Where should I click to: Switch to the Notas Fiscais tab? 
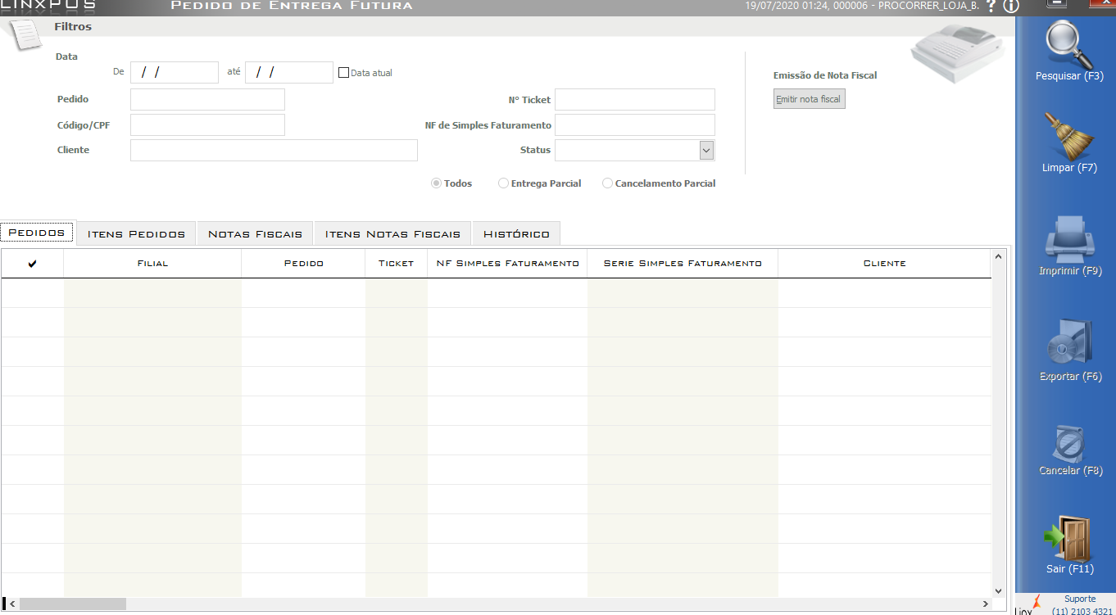coord(255,233)
